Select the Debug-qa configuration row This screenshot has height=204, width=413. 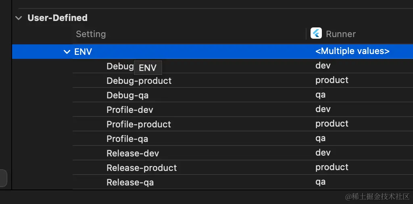[x=127, y=96]
